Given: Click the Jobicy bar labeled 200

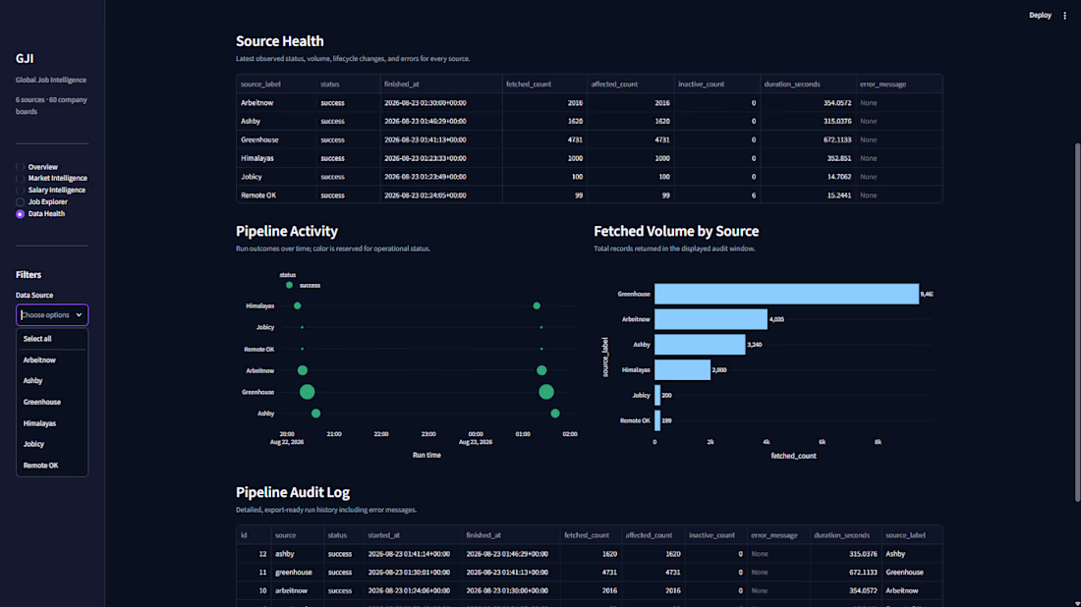Looking at the screenshot, I should pos(657,396).
